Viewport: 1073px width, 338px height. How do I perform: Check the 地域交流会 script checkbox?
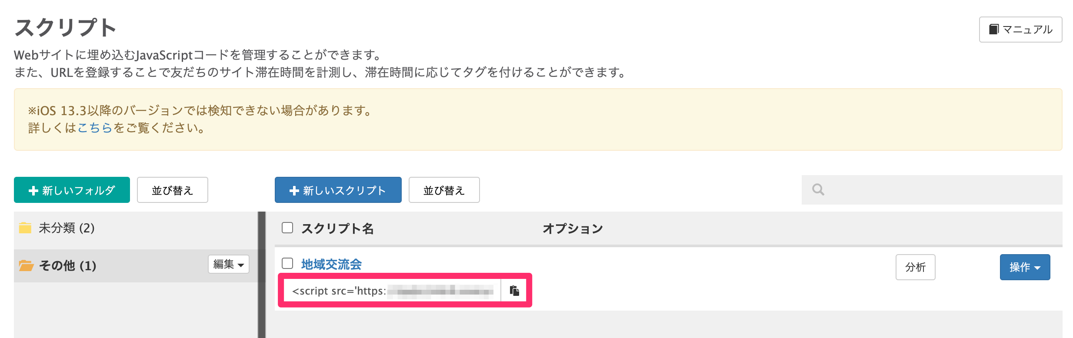tap(287, 264)
